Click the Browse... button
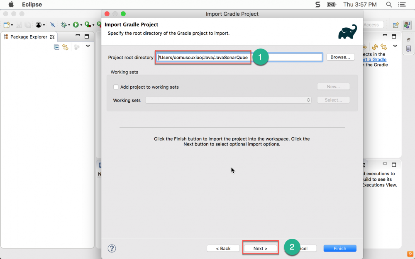The image size is (415, 259). click(340, 57)
